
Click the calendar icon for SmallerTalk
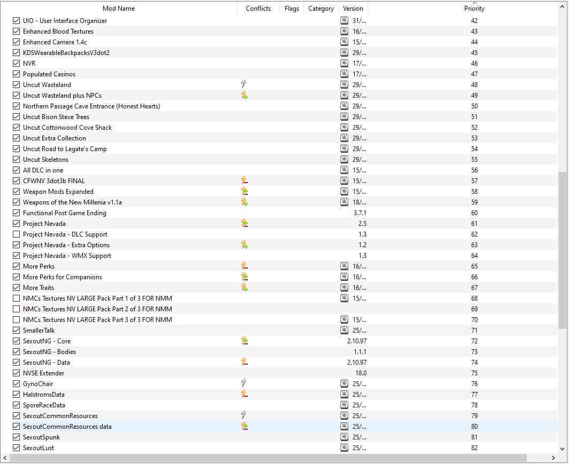click(344, 330)
